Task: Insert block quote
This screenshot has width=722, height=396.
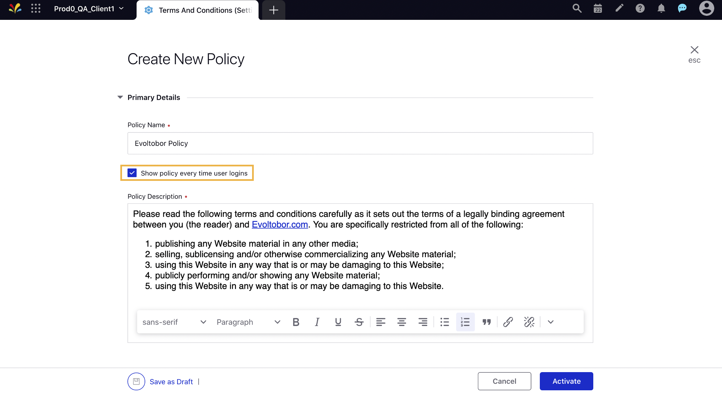Action: pyautogui.click(x=487, y=322)
